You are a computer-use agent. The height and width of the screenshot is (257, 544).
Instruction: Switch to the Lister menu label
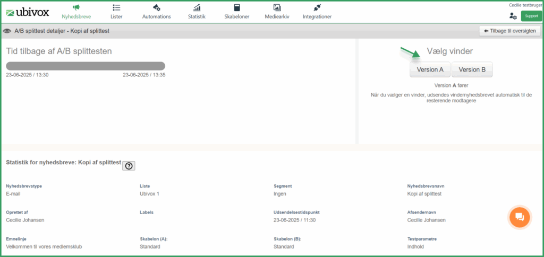point(116,16)
